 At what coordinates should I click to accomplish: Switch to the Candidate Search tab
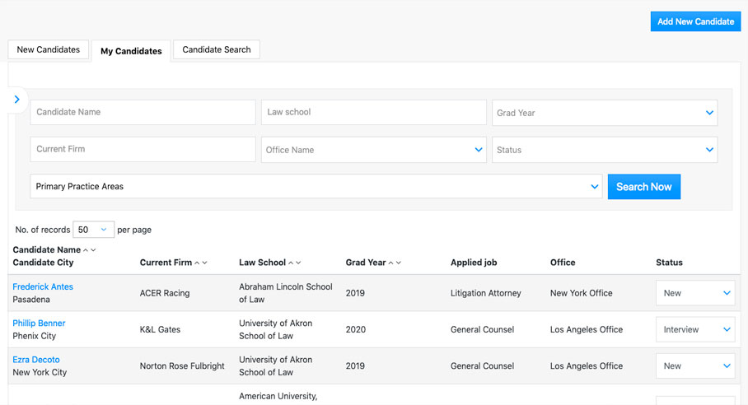point(217,49)
